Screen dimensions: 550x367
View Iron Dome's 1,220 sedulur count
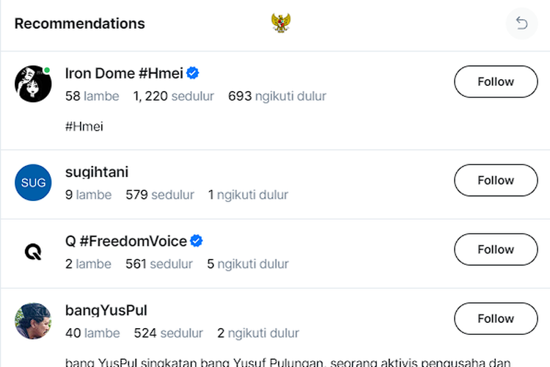[x=174, y=96]
